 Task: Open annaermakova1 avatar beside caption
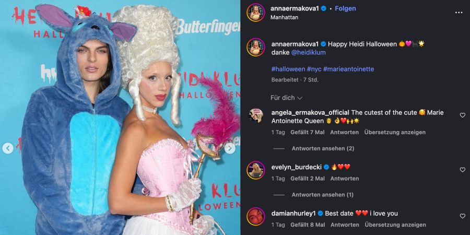coord(256,47)
